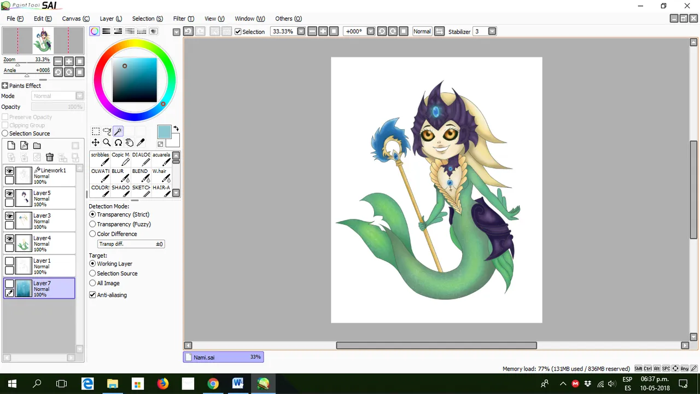
Task: Open the Layer menu
Action: point(110,19)
